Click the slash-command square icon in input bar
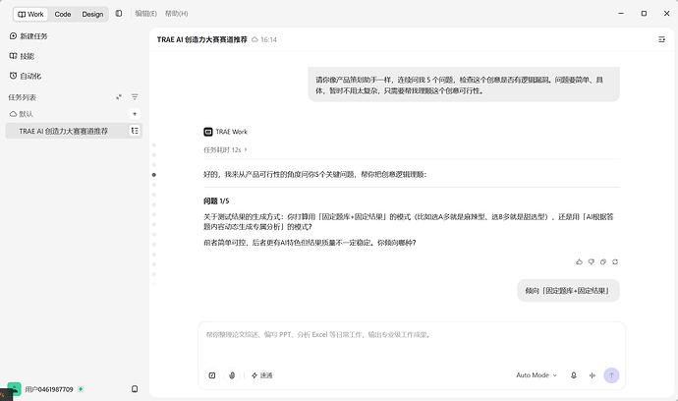678x401 pixels. click(212, 375)
